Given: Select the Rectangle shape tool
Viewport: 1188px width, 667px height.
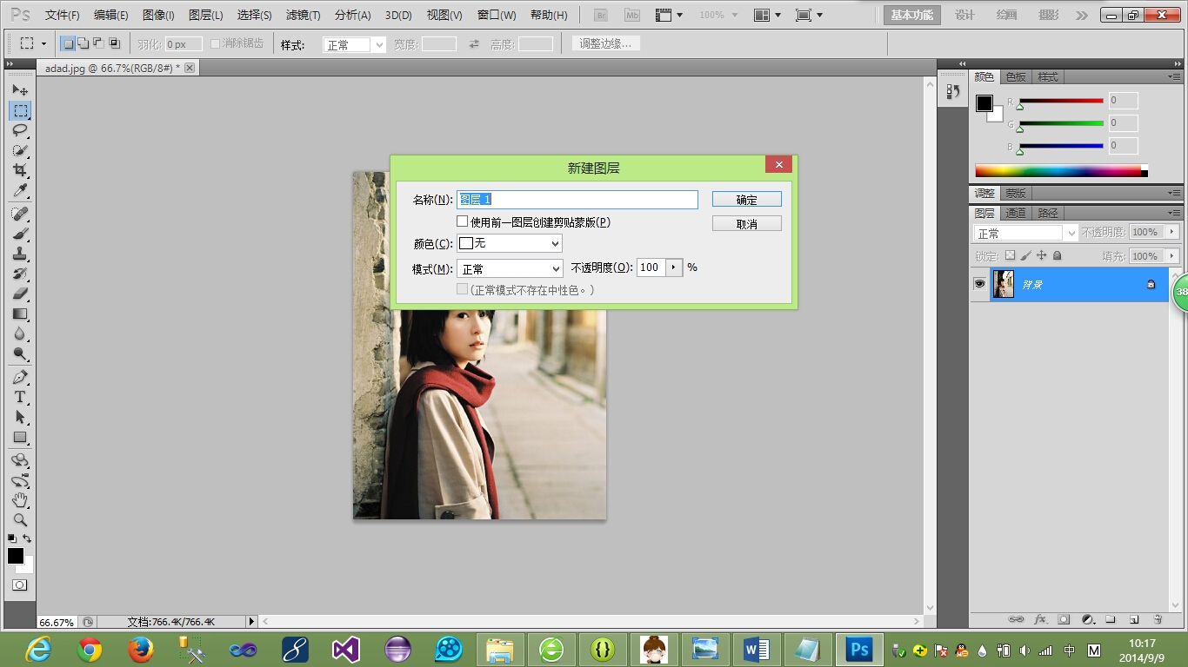Looking at the screenshot, I should pos(20,437).
